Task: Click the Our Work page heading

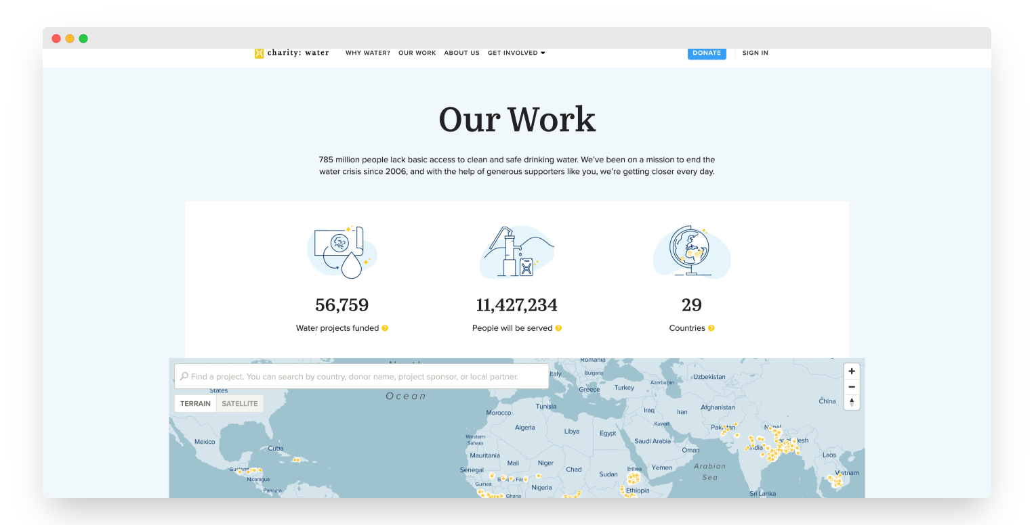Action: (x=517, y=119)
